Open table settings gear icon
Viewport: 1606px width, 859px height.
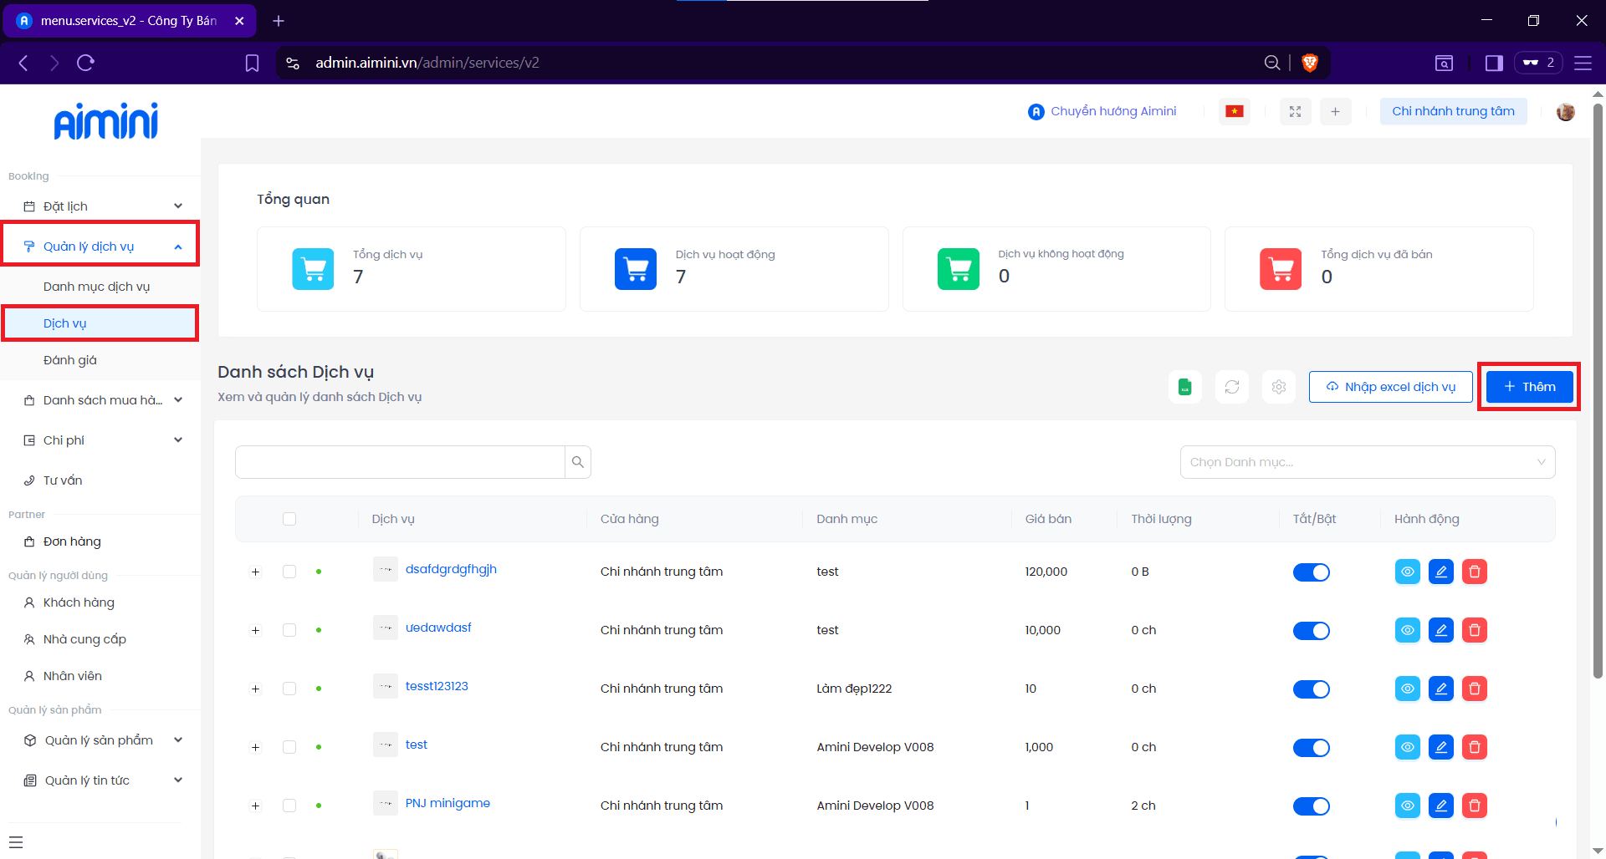(x=1278, y=387)
